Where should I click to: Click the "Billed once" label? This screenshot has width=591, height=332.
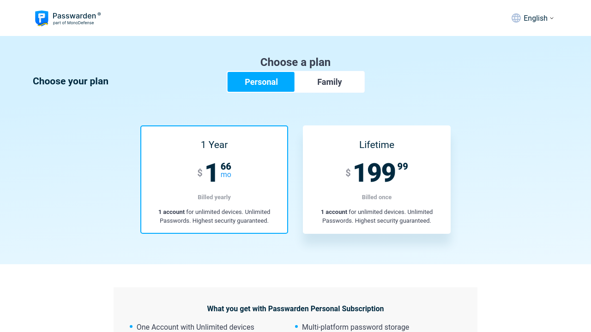click(377, 197)
